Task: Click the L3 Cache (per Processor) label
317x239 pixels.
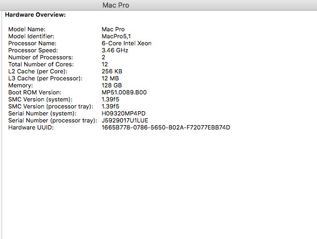Action: [45, 79]
